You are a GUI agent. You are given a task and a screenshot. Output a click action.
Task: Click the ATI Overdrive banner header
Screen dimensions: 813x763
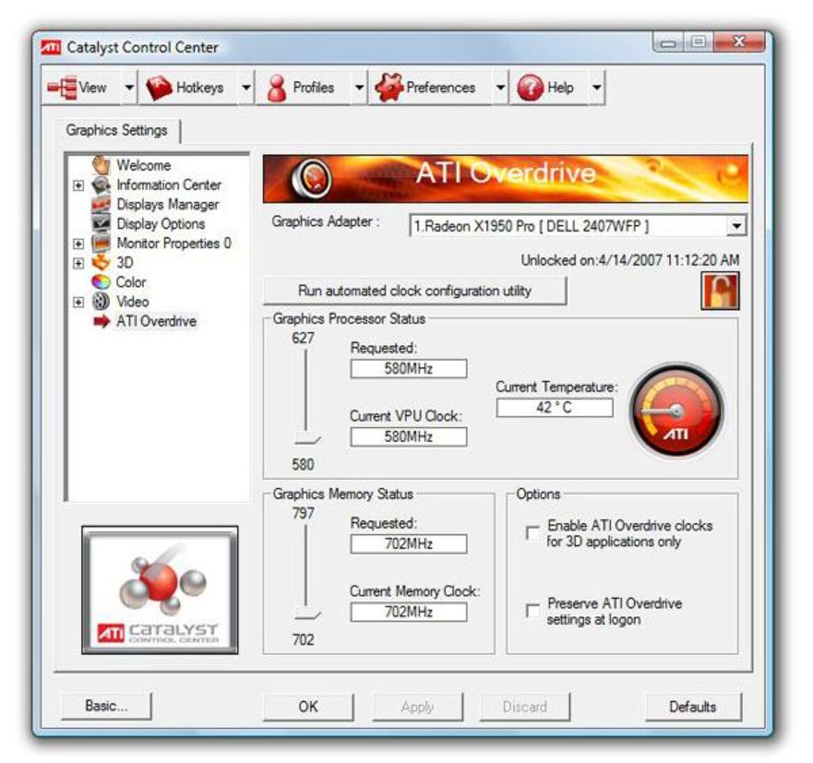506,179
